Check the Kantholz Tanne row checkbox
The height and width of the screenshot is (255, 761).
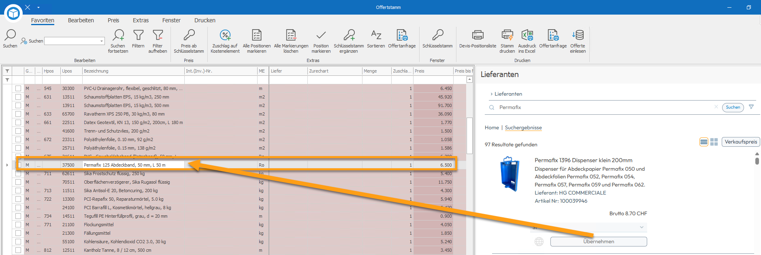(18, 250)
